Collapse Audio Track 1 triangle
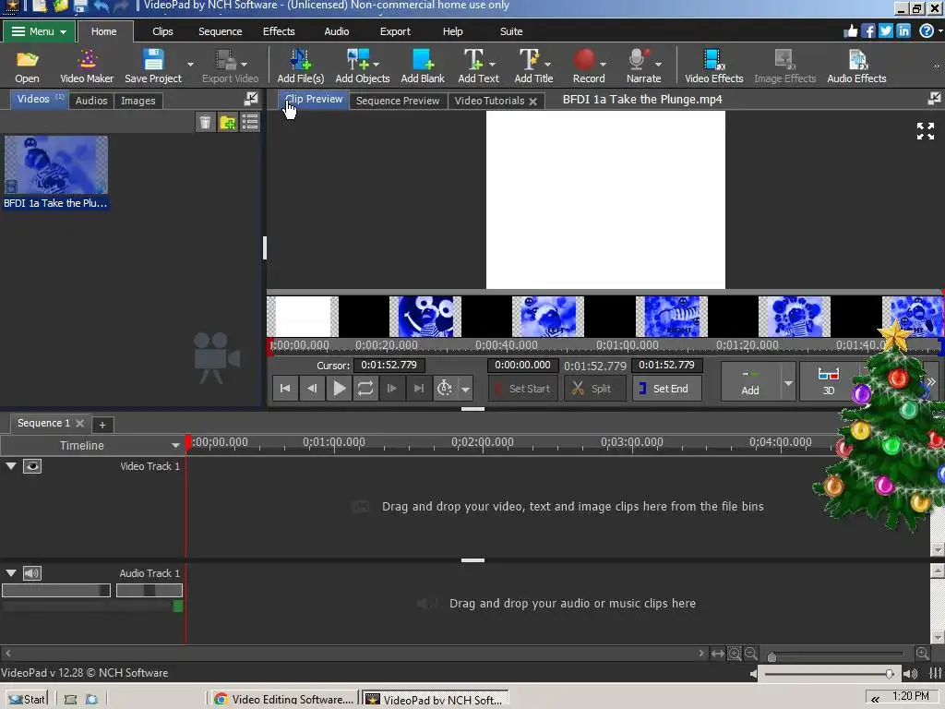The image size is (945, 709). click(11, 572)
